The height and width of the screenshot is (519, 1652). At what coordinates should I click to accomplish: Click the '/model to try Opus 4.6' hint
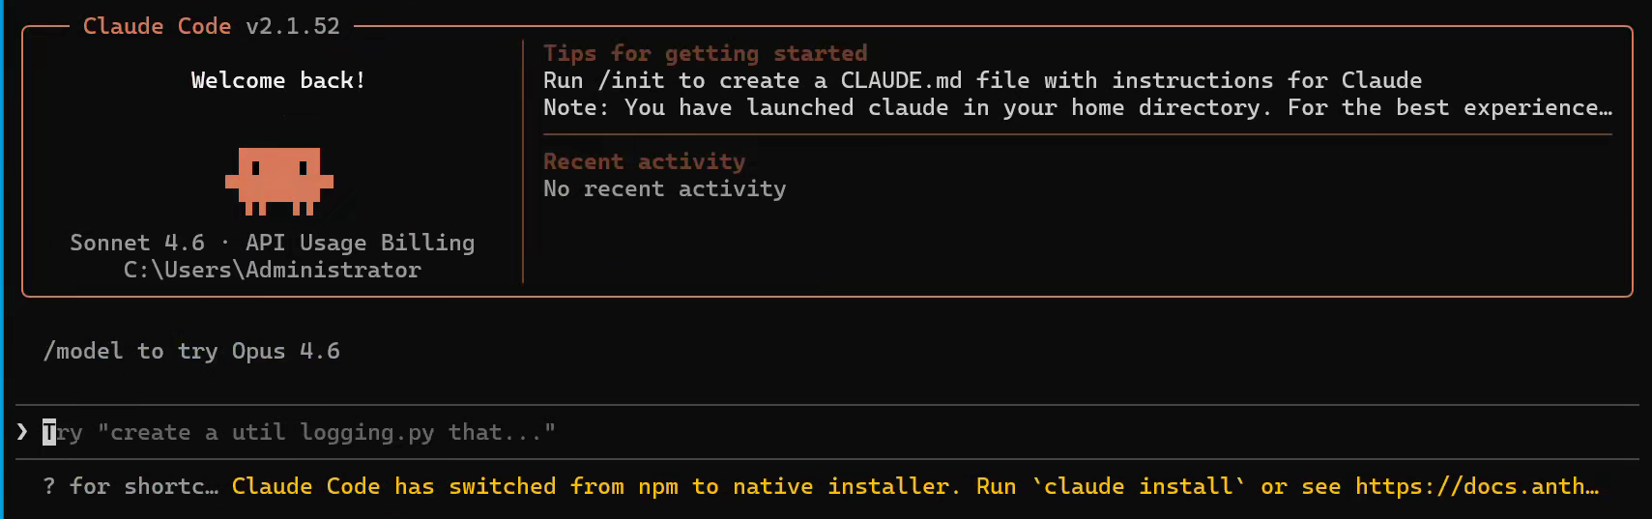(191, 351)
